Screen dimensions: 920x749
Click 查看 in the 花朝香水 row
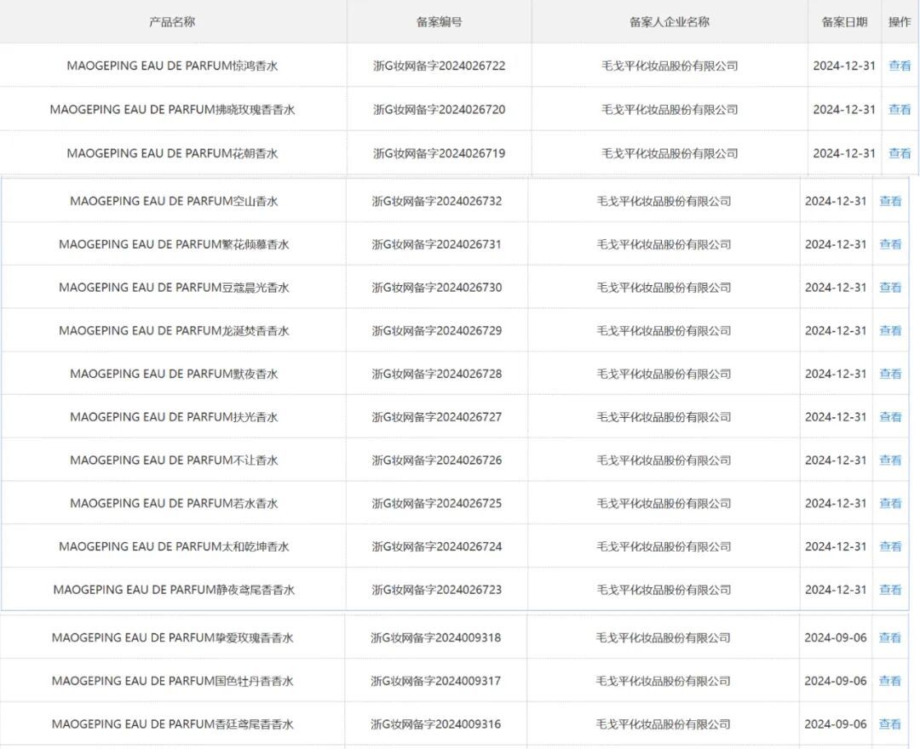[x=900, y=153]
